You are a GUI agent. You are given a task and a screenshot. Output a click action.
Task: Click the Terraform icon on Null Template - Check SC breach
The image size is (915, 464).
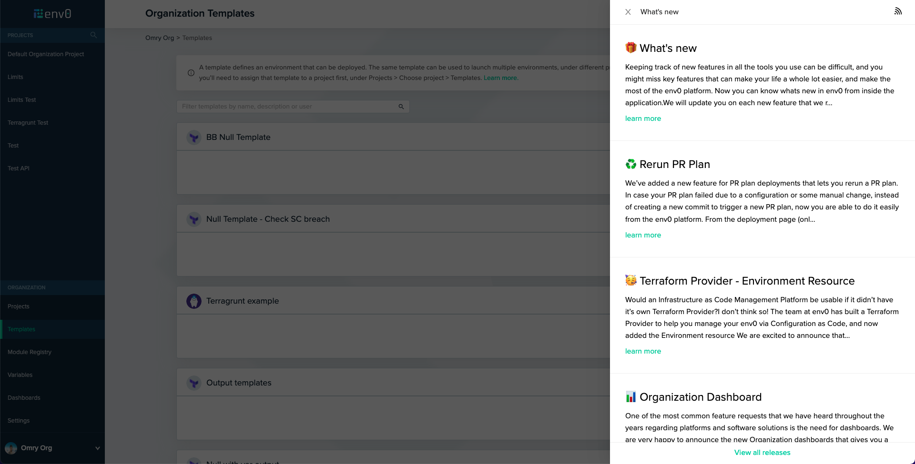[194, 219]
